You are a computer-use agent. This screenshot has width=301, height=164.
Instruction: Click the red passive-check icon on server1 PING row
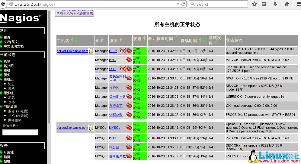tap(129, 60)
